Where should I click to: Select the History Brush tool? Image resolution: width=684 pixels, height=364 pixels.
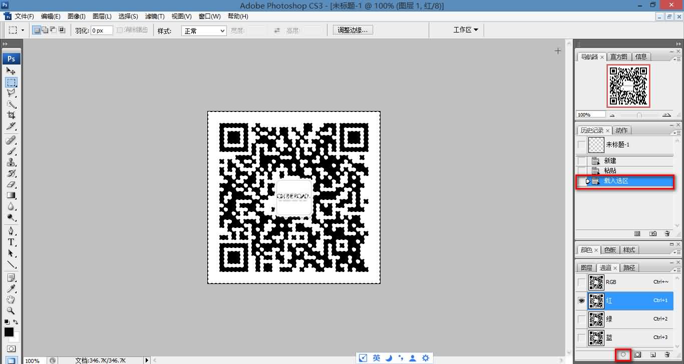tap(12, 173)
